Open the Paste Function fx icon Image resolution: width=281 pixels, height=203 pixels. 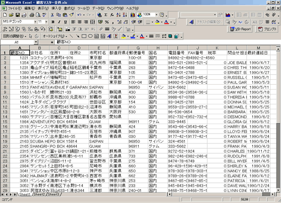click(112, 15)
